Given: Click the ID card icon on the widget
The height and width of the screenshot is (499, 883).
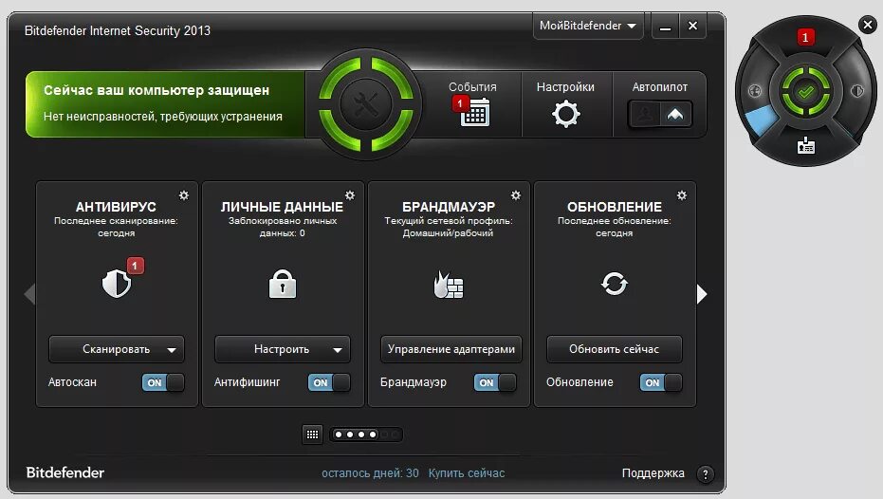Looking at the screenshot, I should 806,145.
